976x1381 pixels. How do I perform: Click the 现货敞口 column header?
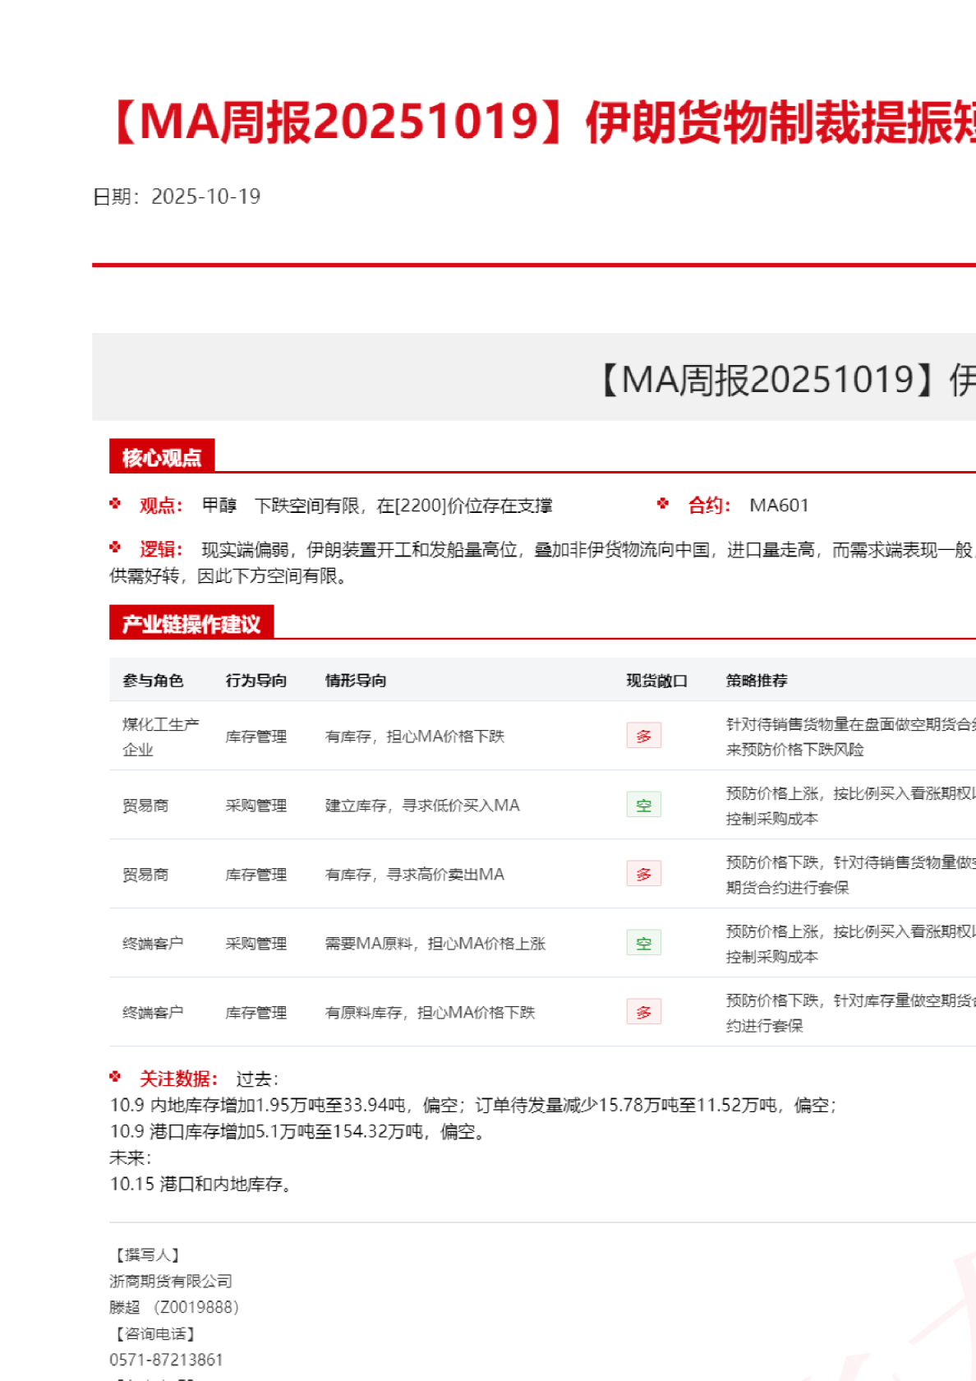tap(656, 681)
